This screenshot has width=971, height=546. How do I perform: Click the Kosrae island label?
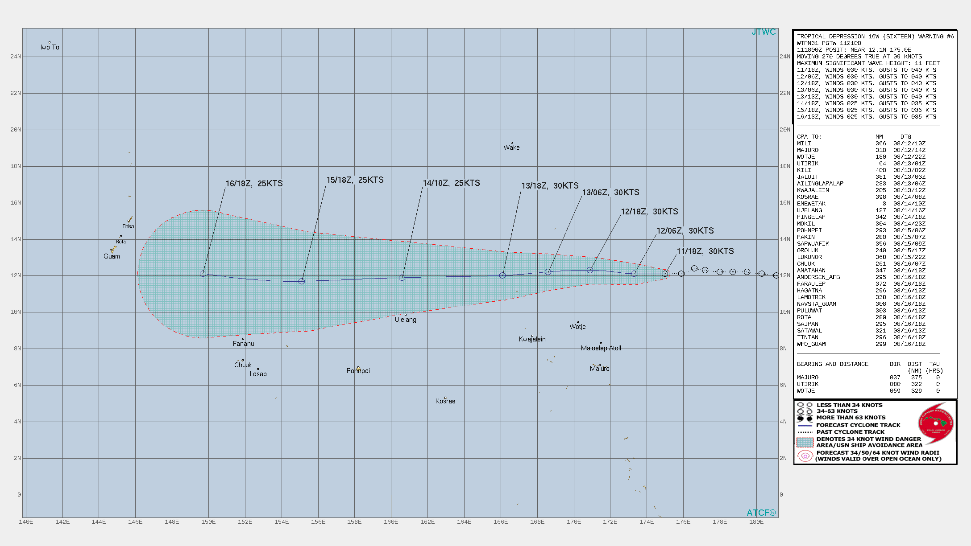(445, 401)
